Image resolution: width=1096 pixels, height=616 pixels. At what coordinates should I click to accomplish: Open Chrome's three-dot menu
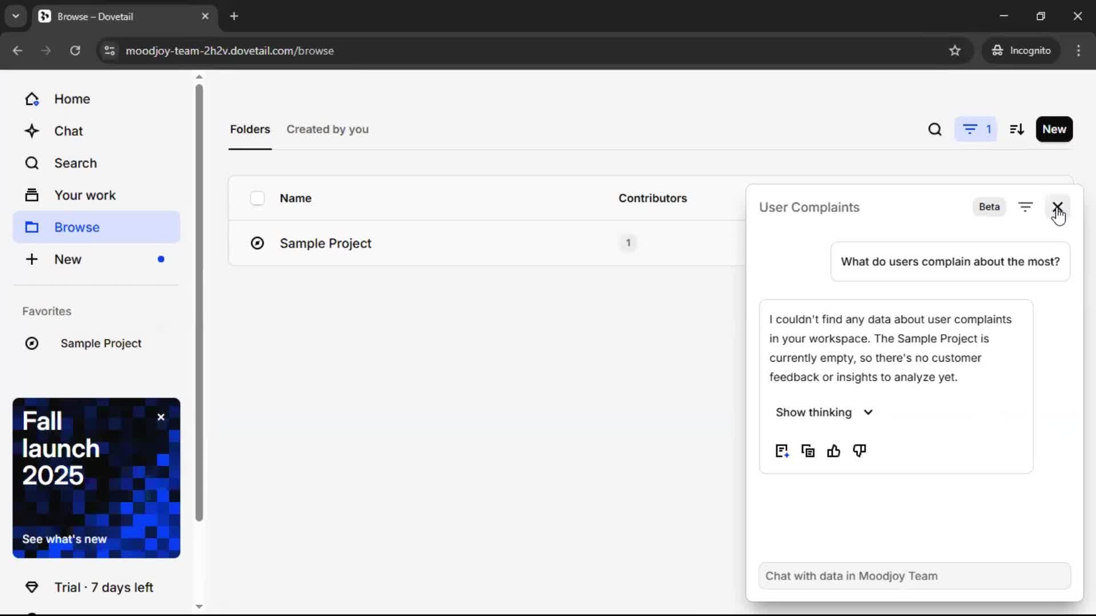[1078, 51]
